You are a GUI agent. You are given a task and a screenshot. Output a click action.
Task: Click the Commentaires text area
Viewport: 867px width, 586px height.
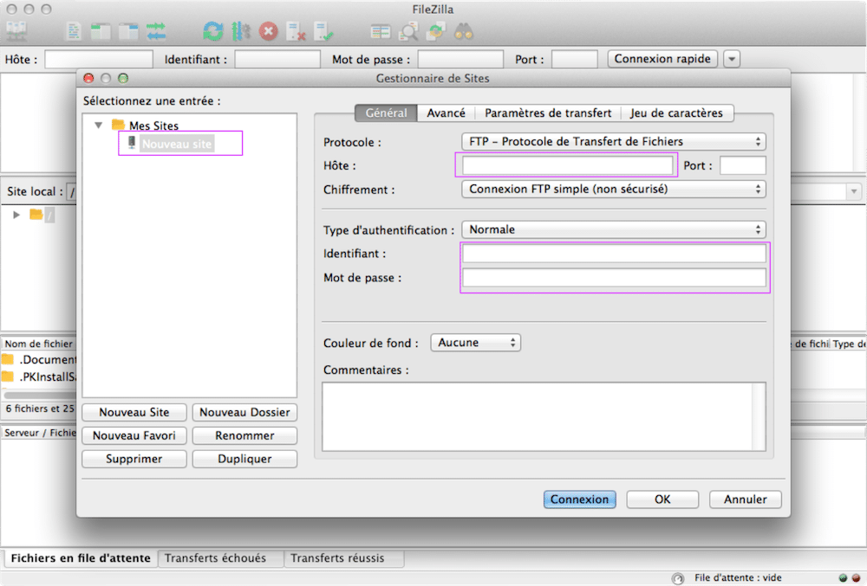537,416
